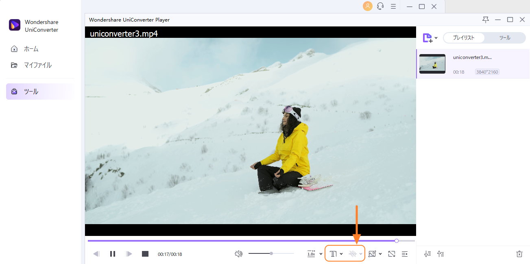Viewport: 530px width, 264px height.
Task: Toggle fullscreen playback mode
Action: click(391, 253)
